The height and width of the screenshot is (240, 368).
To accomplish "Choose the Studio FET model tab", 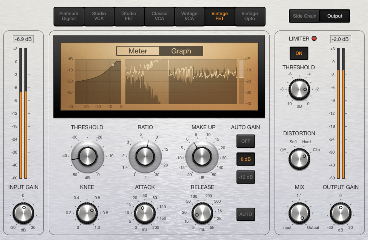I will coord(129,16).
